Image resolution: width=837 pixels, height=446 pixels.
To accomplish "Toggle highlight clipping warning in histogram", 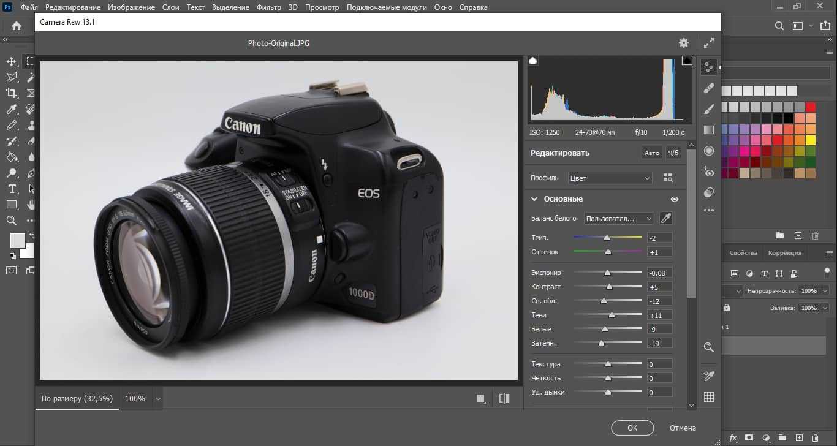I will point(687,60).
